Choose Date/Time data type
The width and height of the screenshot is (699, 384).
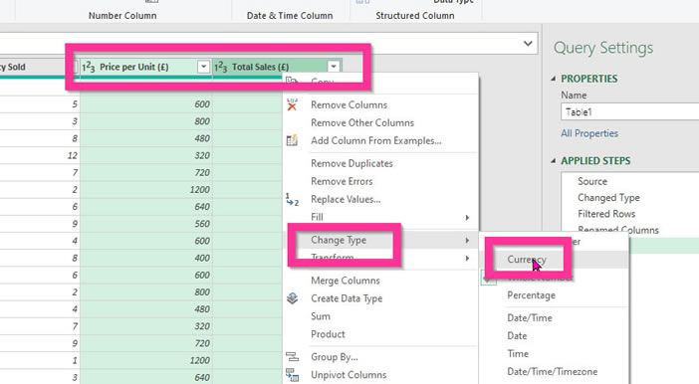point(530,318)
